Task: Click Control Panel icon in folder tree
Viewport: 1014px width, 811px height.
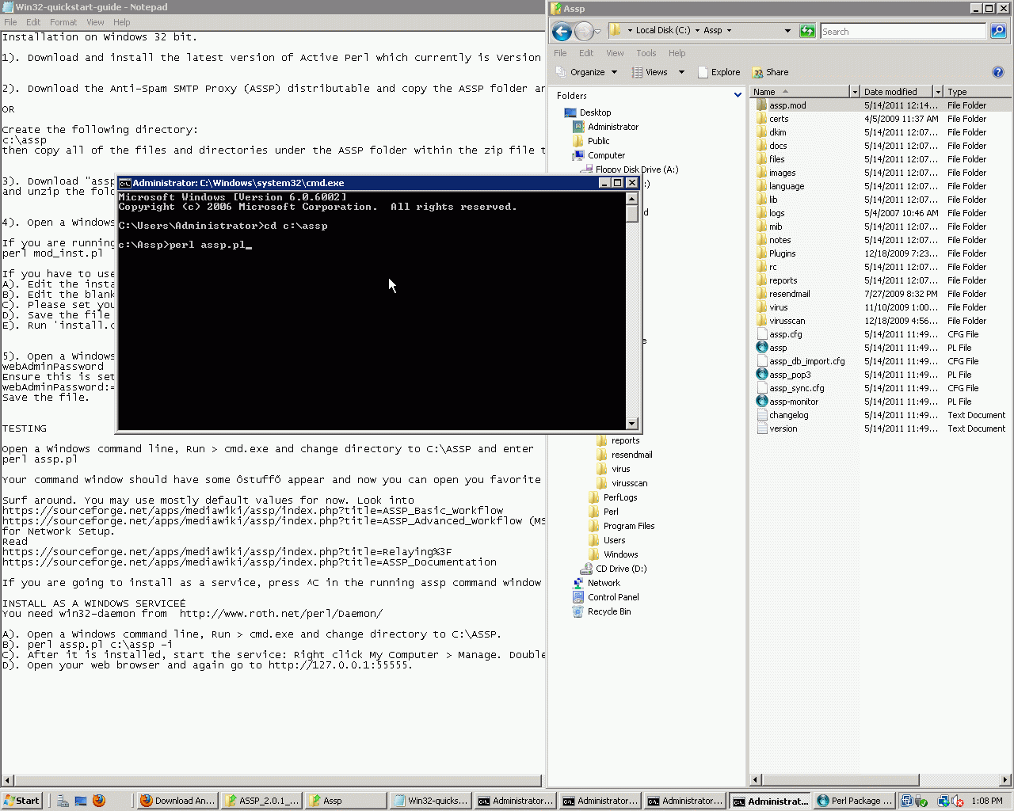Action: (578, 597)
